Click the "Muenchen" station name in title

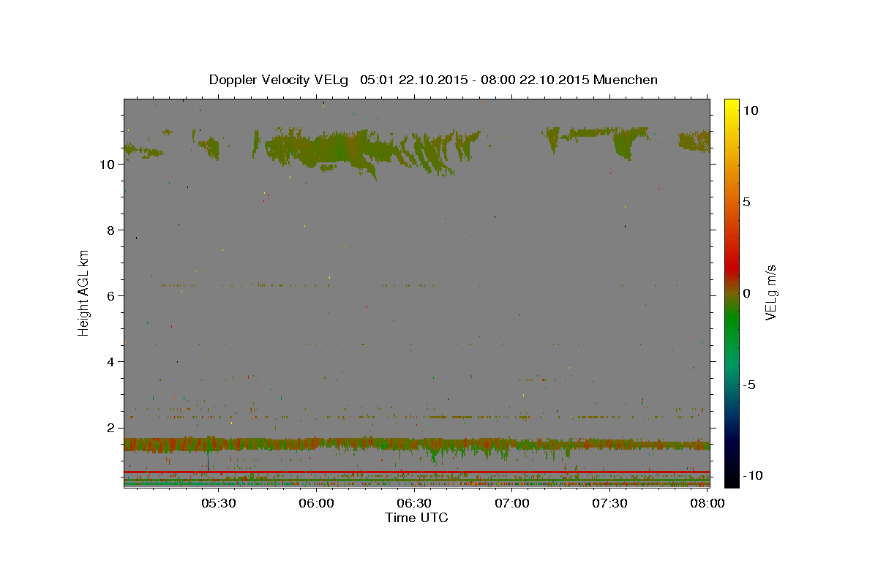626,80
